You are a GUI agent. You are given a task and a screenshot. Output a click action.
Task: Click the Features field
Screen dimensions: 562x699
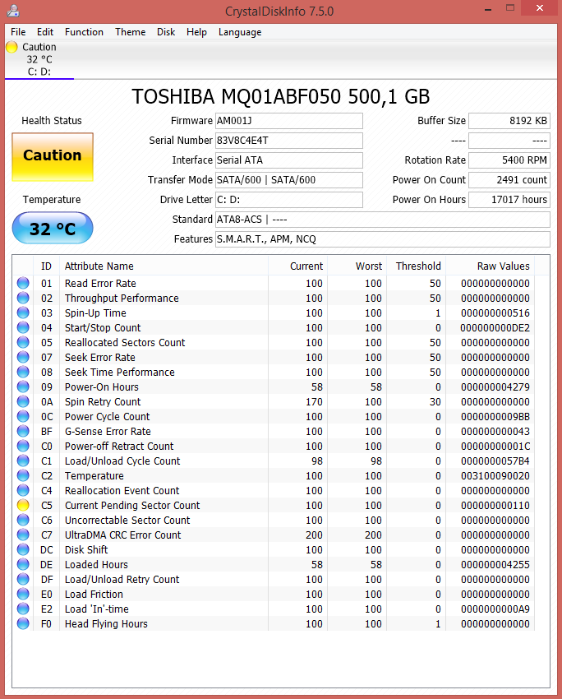(383, 239)
